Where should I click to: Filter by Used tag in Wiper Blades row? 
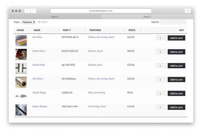103,106
